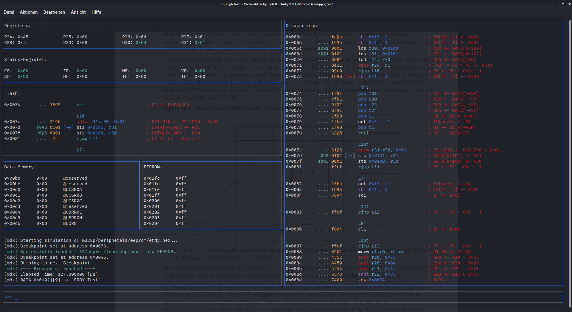Click the execution pointer arrow at 0x007d in Flash
Image resolution: width=572 pixels, height=312 pixels.
(69, 127)
